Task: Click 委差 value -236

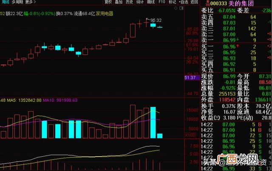Action: point(267,10)
